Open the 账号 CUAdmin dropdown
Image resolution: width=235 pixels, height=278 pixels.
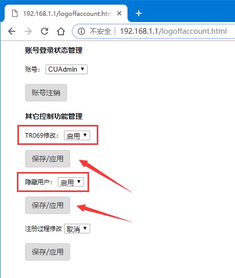pos(67,69)
